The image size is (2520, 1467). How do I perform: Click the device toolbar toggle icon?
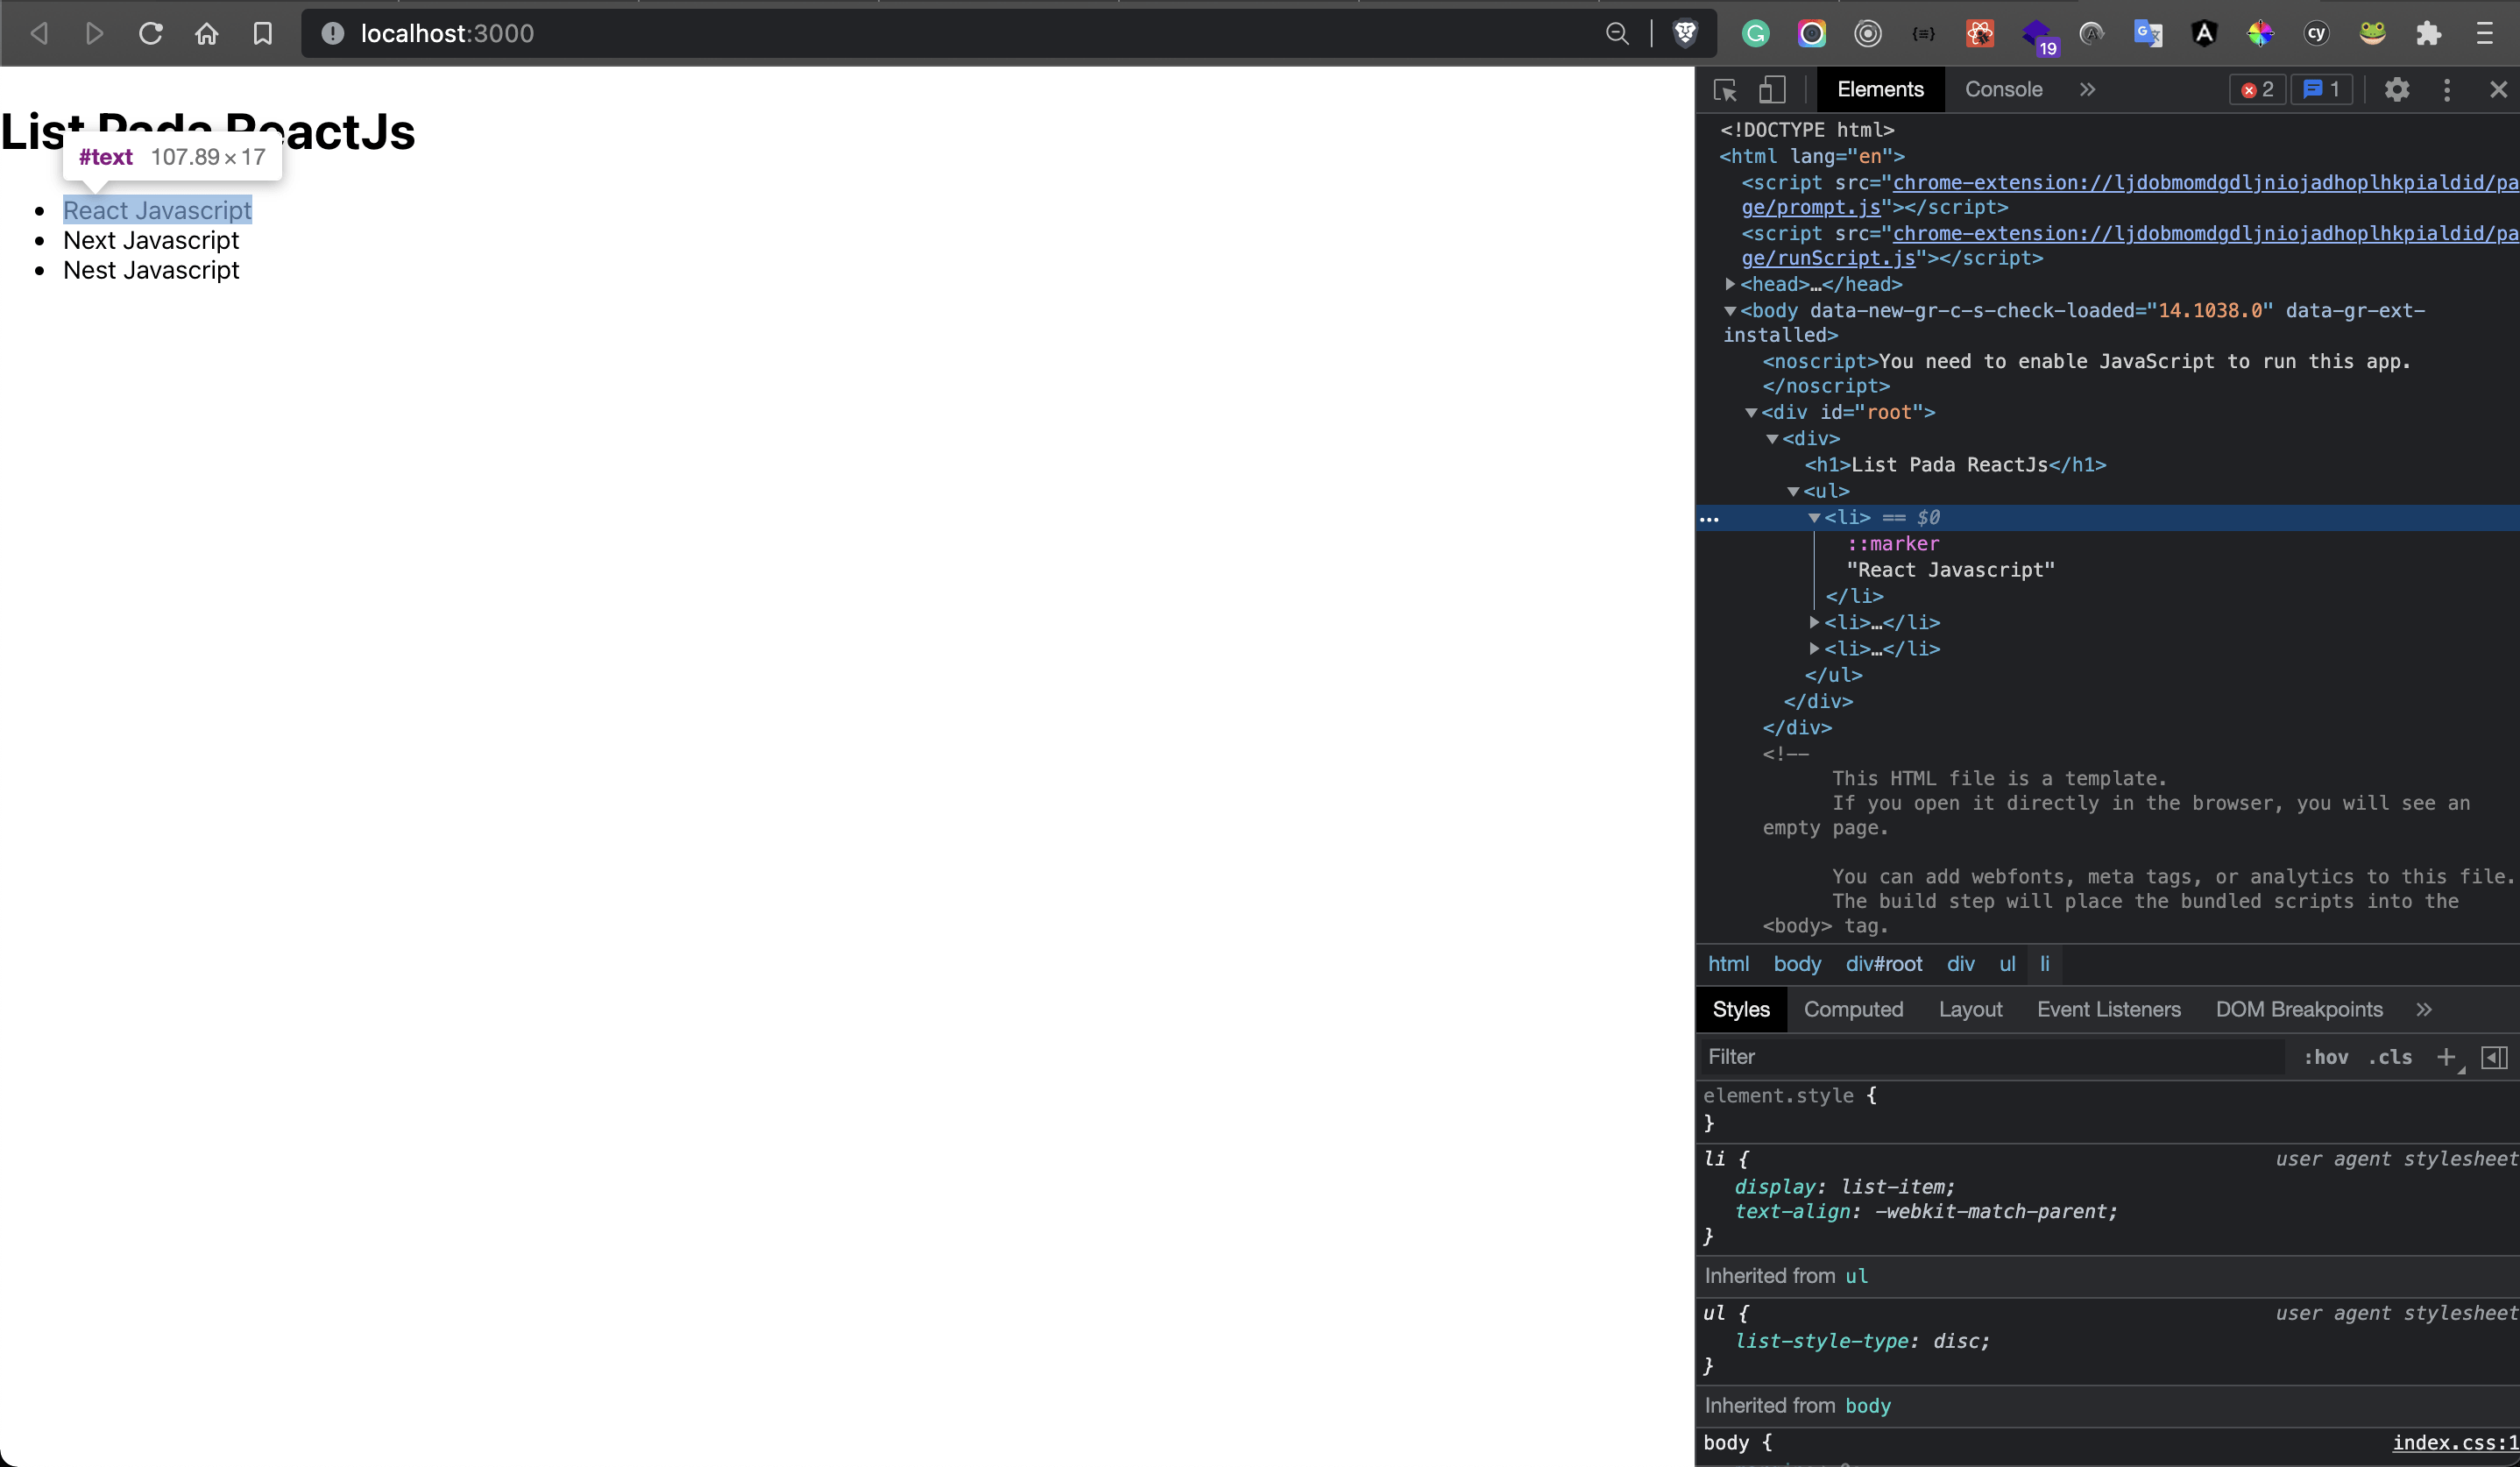point(1772,89)
